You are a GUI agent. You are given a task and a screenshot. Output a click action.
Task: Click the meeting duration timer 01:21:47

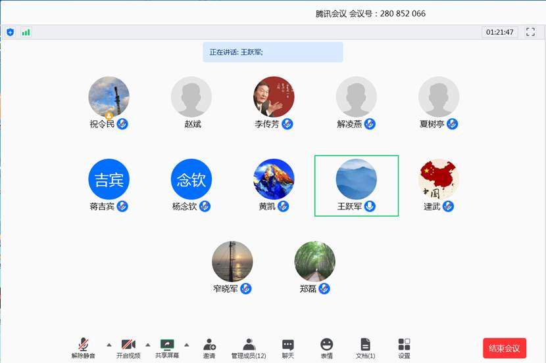click(x=500, y=32)
